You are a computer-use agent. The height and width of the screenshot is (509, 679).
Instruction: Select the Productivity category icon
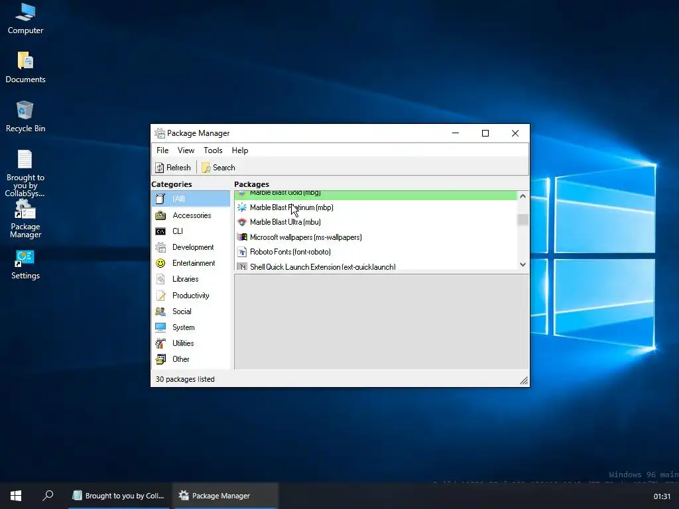[x=160, y=295]
